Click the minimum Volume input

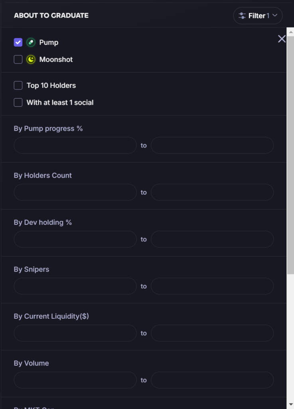75,380
